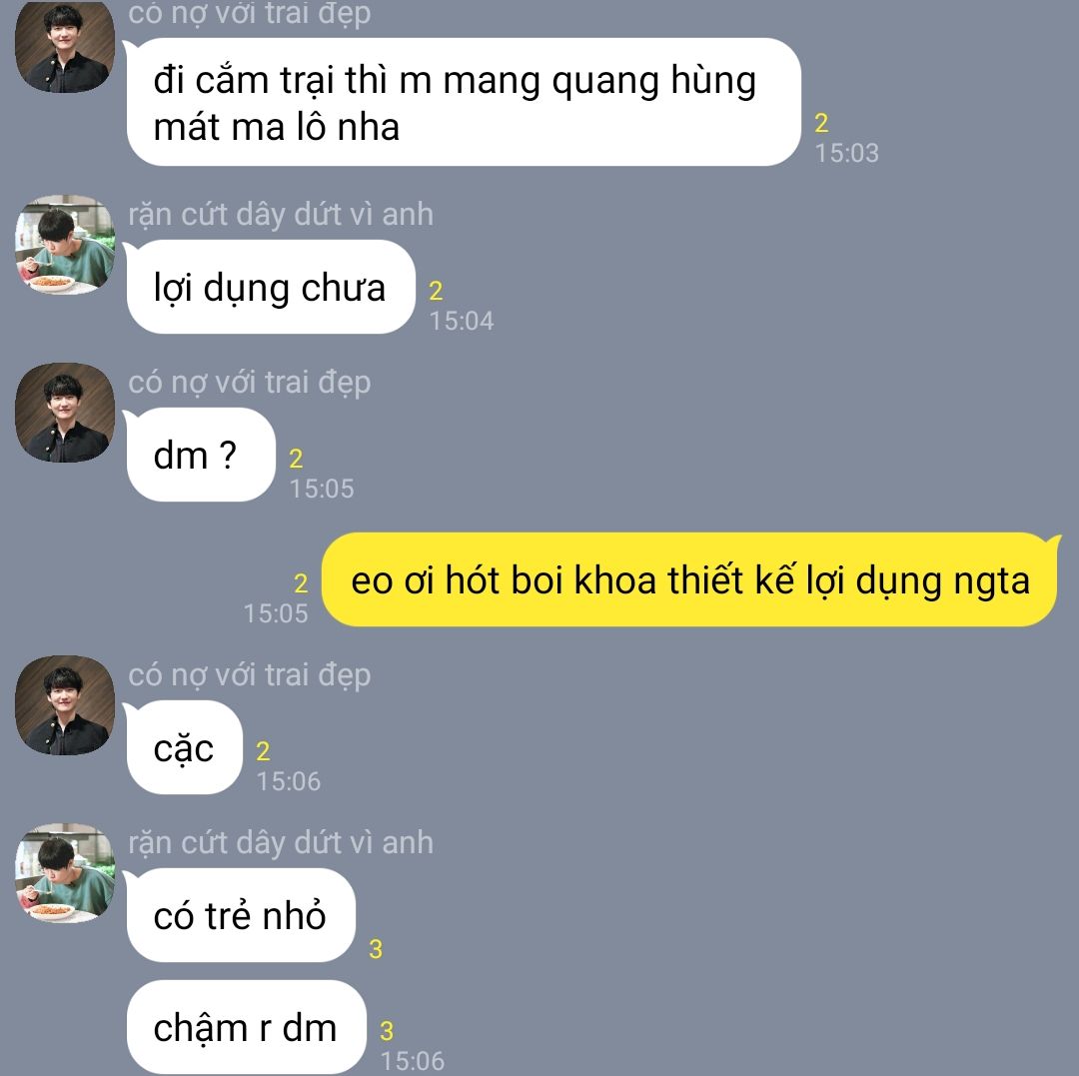The height and width of the screenshot is (1076, 1079).
Task: Select the "đi cắm trại thì m mang quang hùng" bubble
Action: point(464,102)
